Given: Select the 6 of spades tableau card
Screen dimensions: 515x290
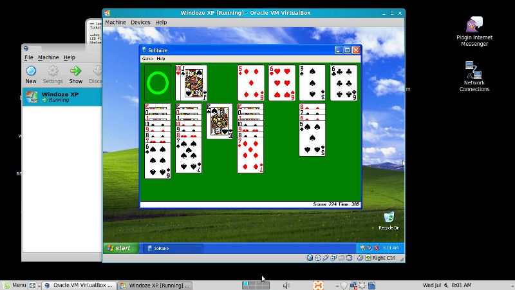Looking at the screenshot, I should 158,162.
